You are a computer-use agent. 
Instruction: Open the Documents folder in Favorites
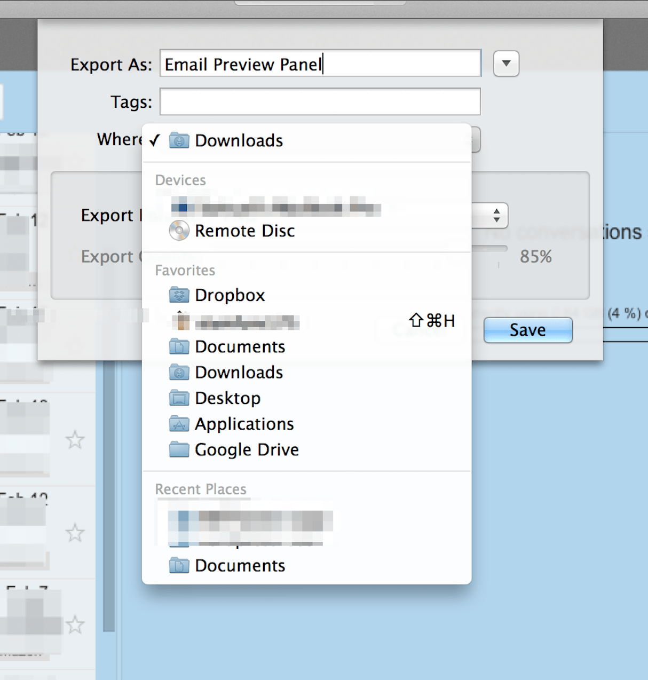[240, 346]
